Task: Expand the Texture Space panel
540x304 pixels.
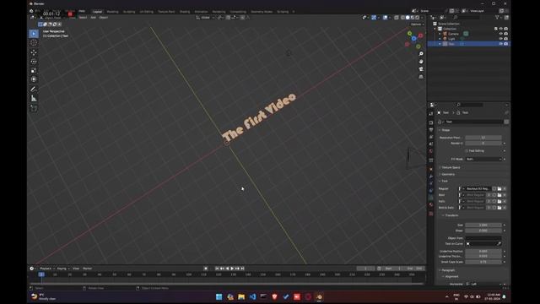Action: (450, 167)
